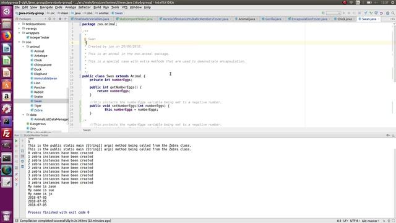Click 'My name is sue' console line
Image resolution: width=396 pixels, height=223 pixels.
[41, 190]
